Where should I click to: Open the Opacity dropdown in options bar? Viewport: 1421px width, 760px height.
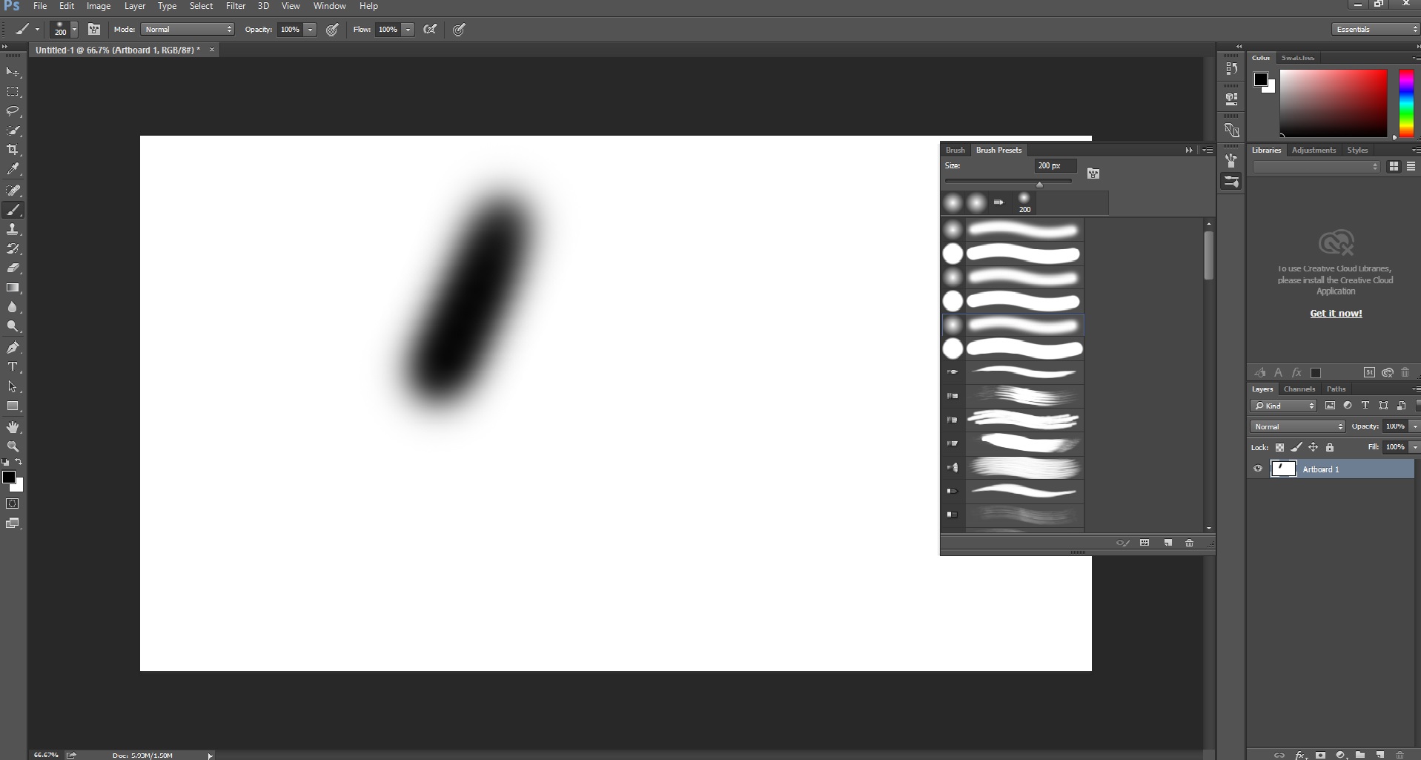[x=311, y=30]
